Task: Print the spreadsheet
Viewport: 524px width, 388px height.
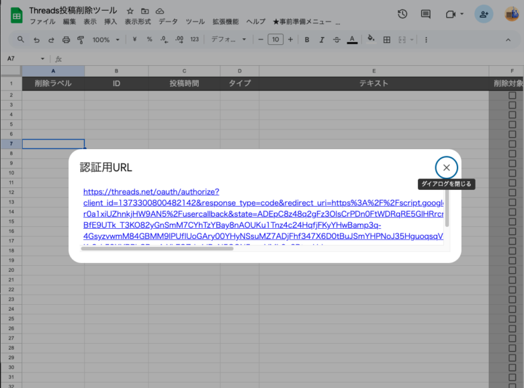Action: pos(66,40)
